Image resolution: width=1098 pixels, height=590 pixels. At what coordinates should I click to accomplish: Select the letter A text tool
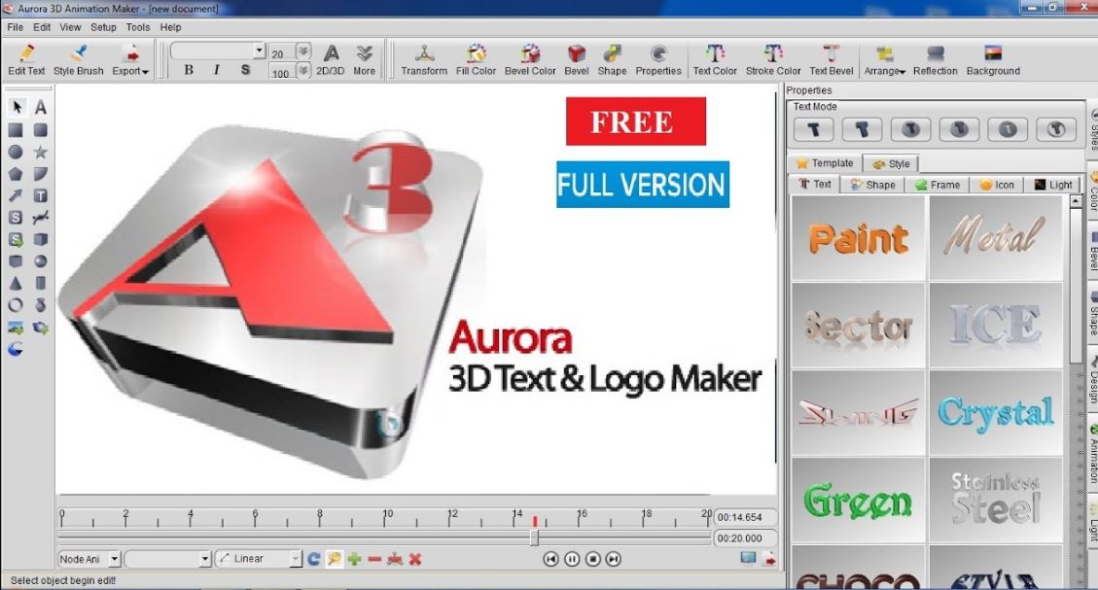[41, 107]
